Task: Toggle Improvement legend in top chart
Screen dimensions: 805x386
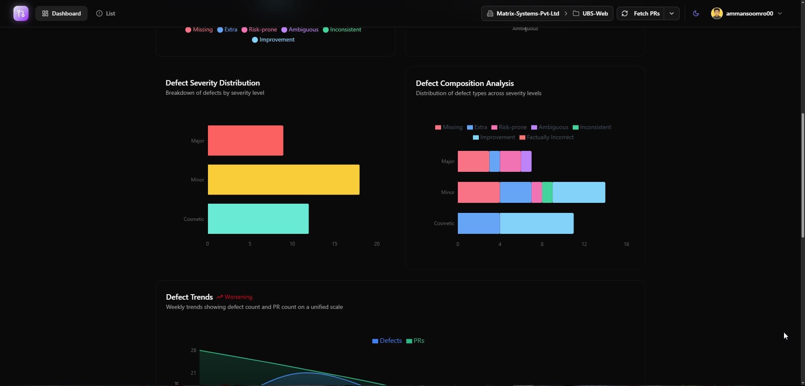Action: click(273, 40)
